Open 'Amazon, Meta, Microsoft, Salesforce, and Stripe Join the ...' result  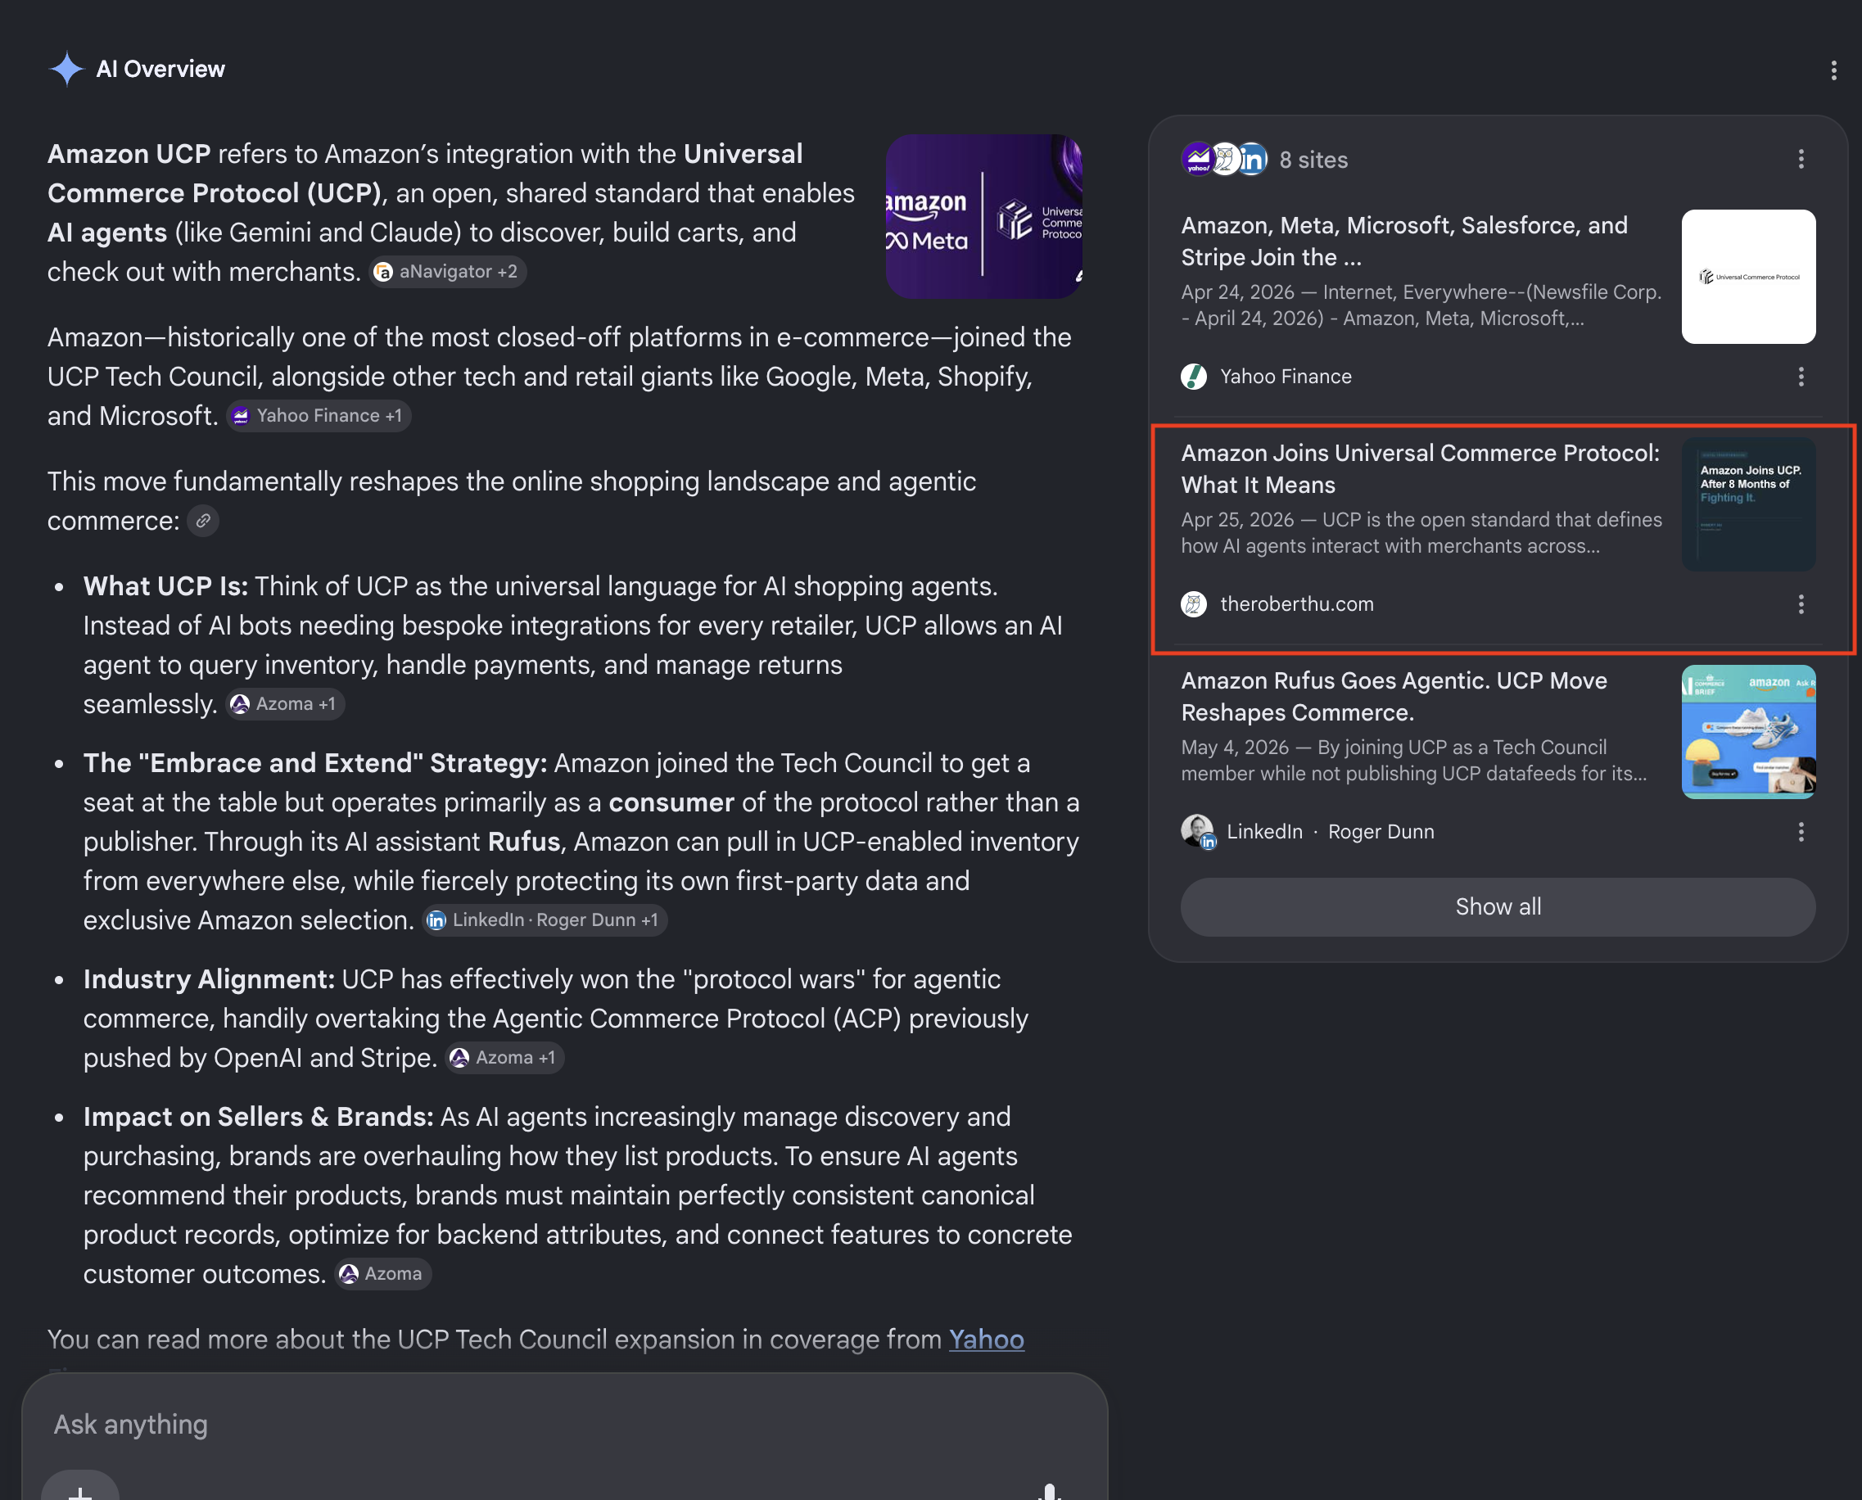point(1404,241)
